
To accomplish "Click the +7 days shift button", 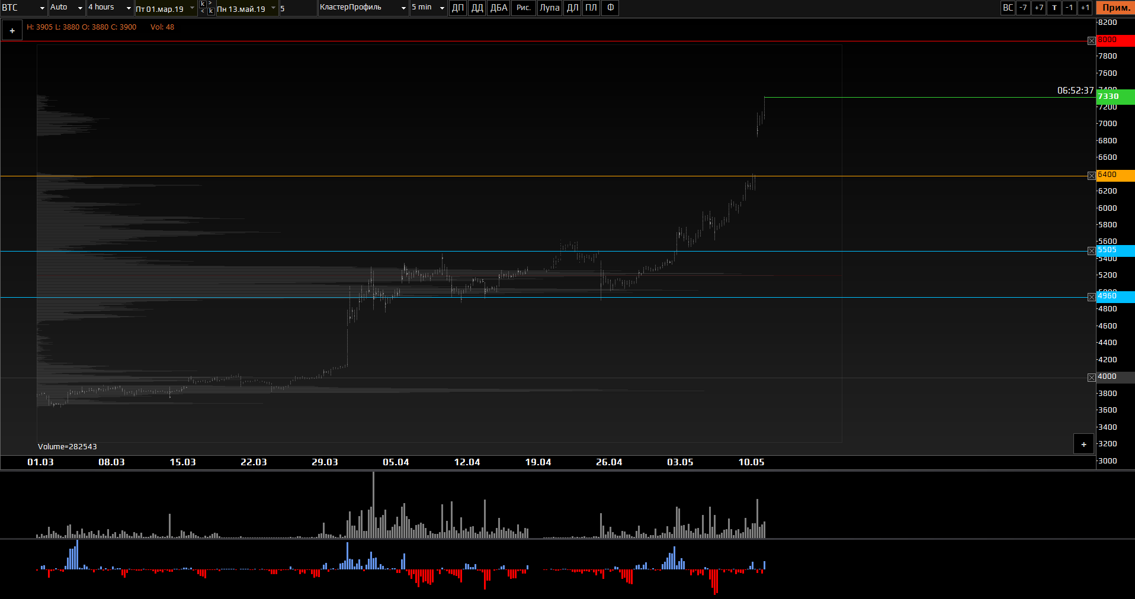I will (x=1038, y=8).
